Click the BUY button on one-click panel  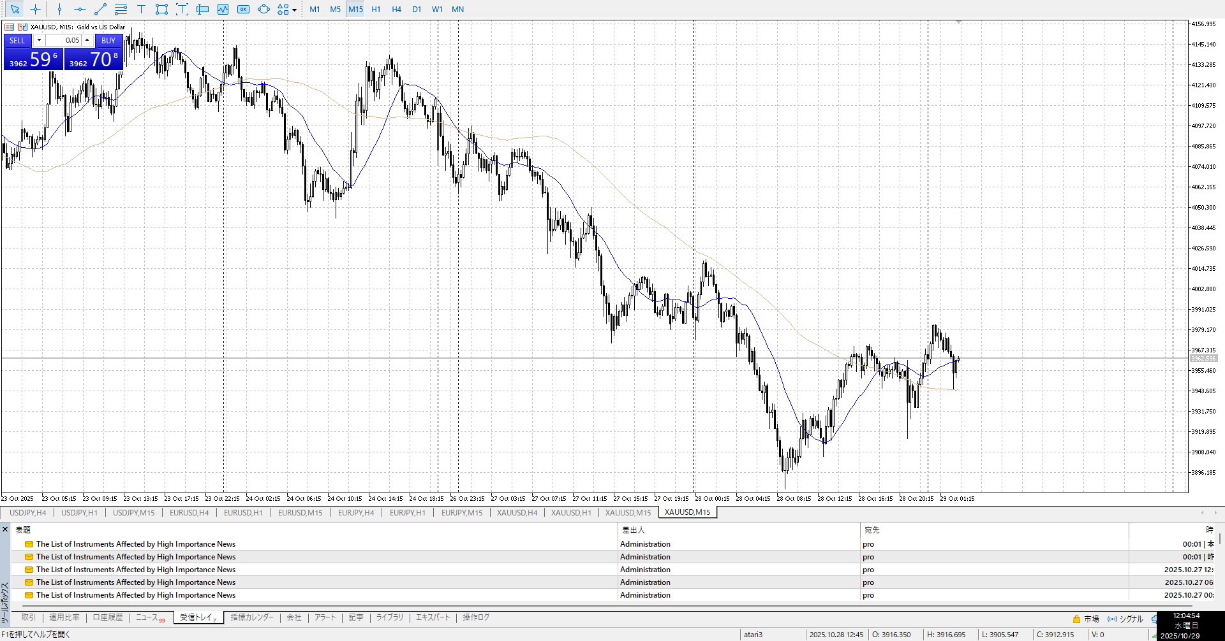[x=108, y=40]
